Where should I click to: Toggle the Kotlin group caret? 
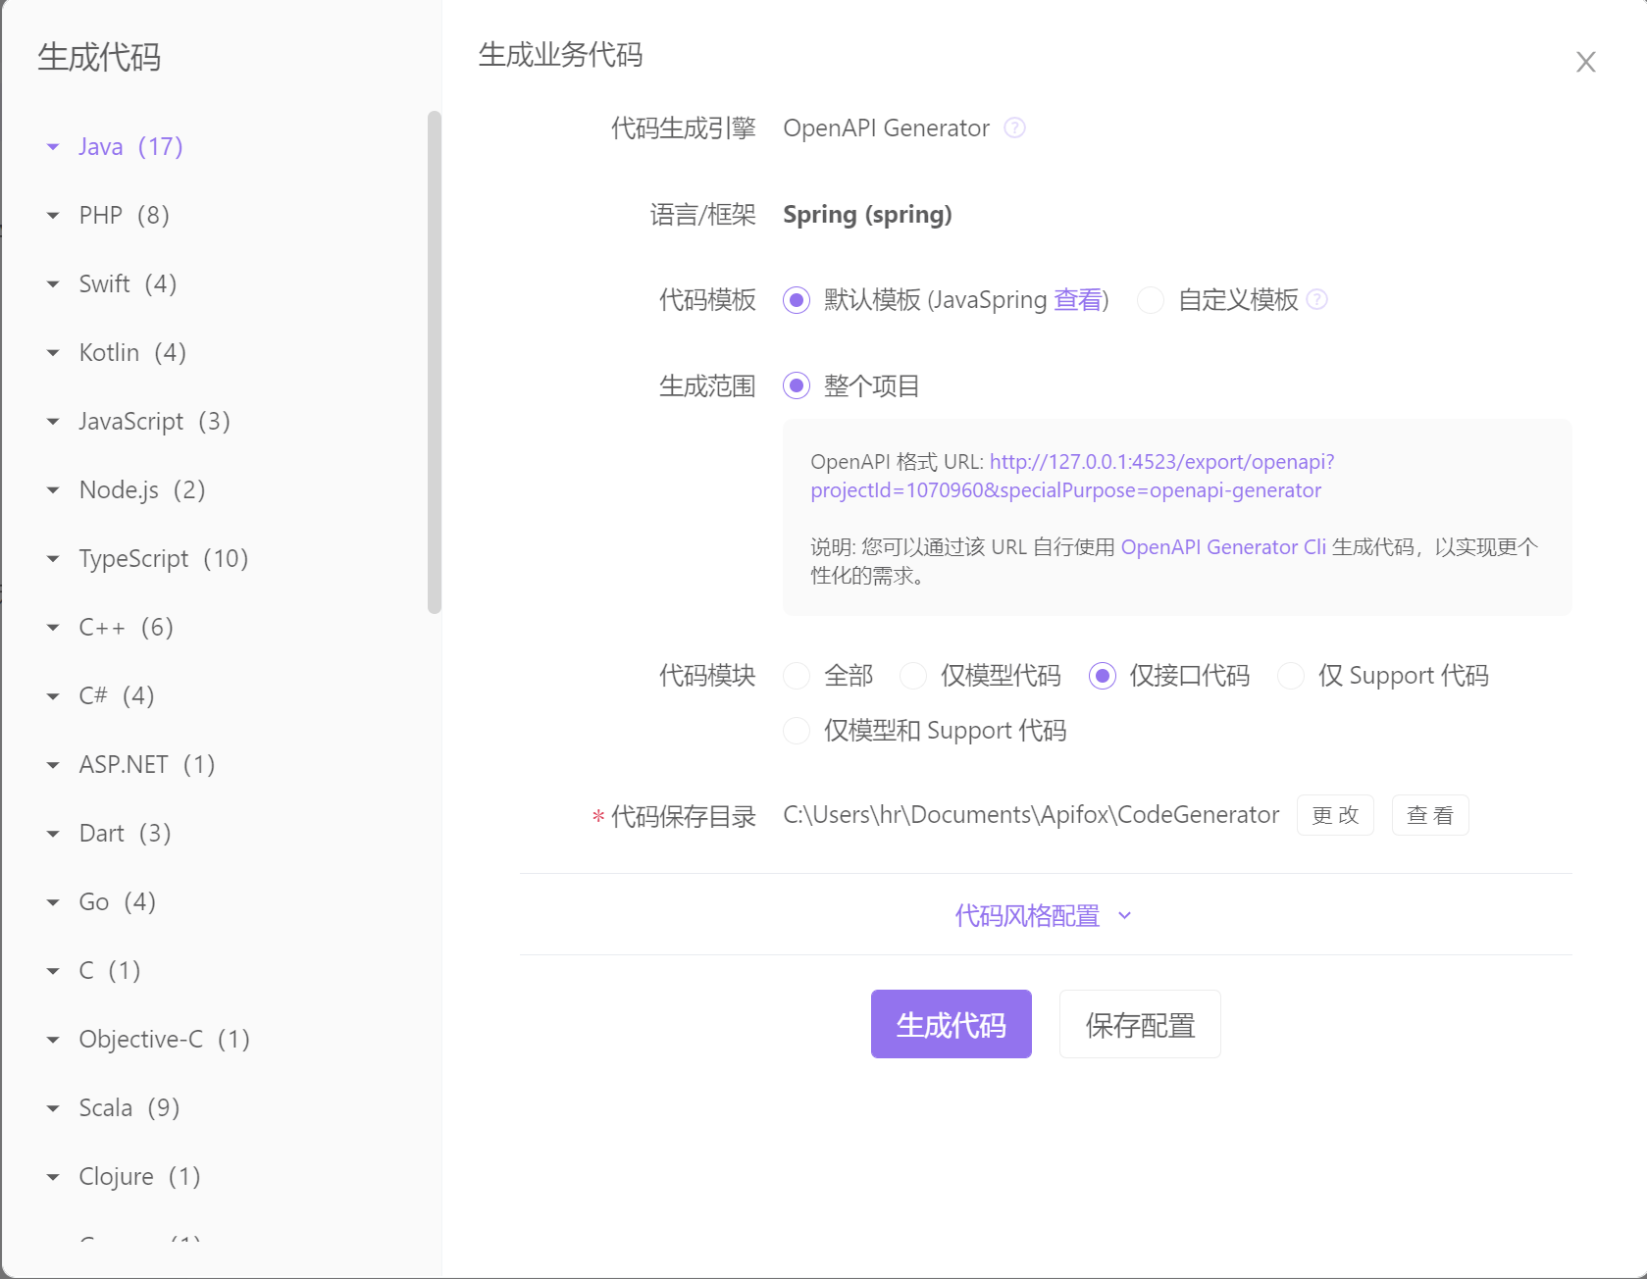[53, 353]
